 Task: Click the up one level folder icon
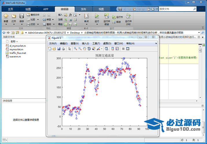pos(13,33)
